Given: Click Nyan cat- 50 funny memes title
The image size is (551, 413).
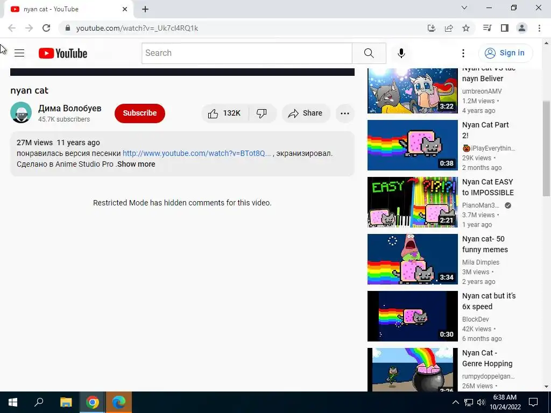Looking at the screenshot, I should pos(485,244).
